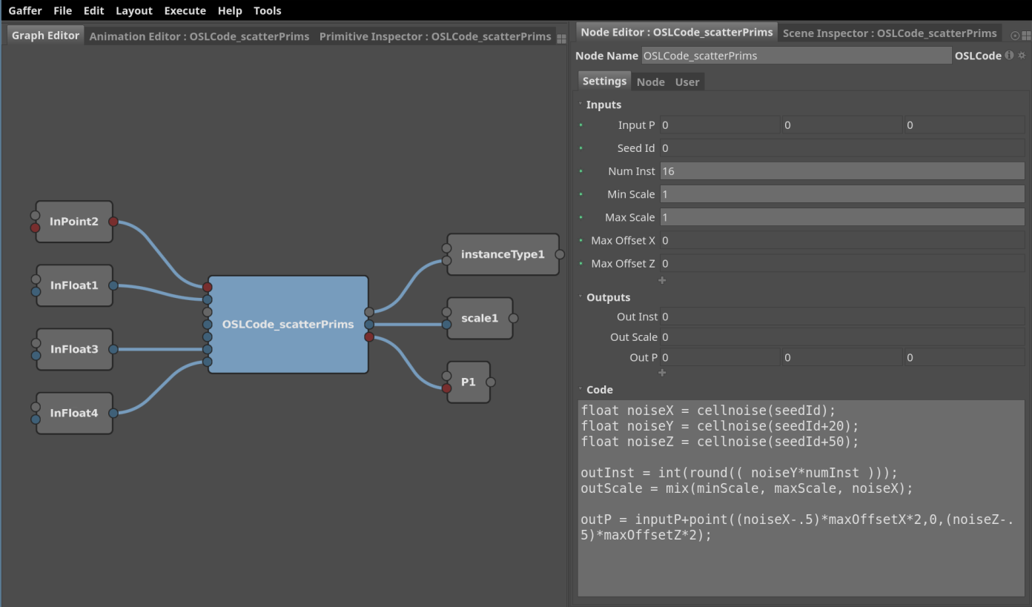
Task: Open the File menu
Action: click(x=63, y=10)
